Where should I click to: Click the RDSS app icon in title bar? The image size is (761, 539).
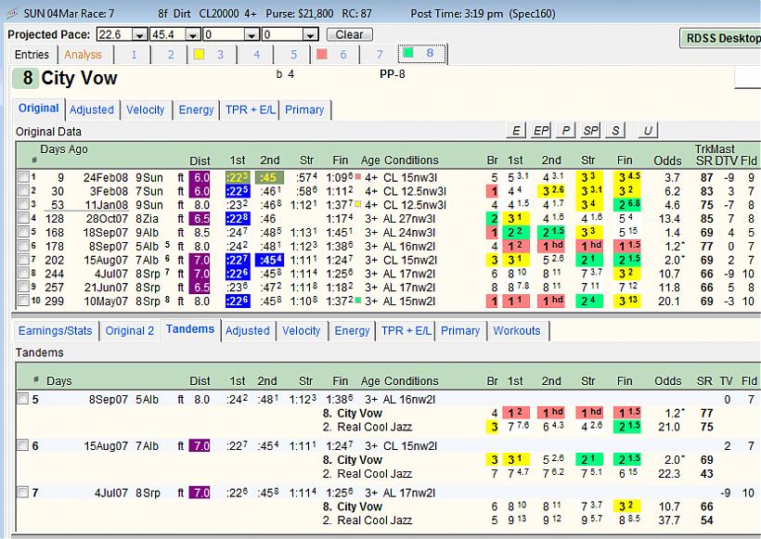pos(11,14)
